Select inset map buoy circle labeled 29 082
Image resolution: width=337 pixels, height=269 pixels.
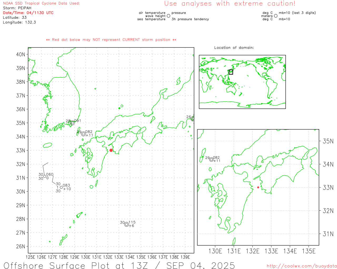[211, 159]
